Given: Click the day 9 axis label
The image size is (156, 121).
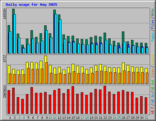Looking at the screenshot, I should pos(47,118).
